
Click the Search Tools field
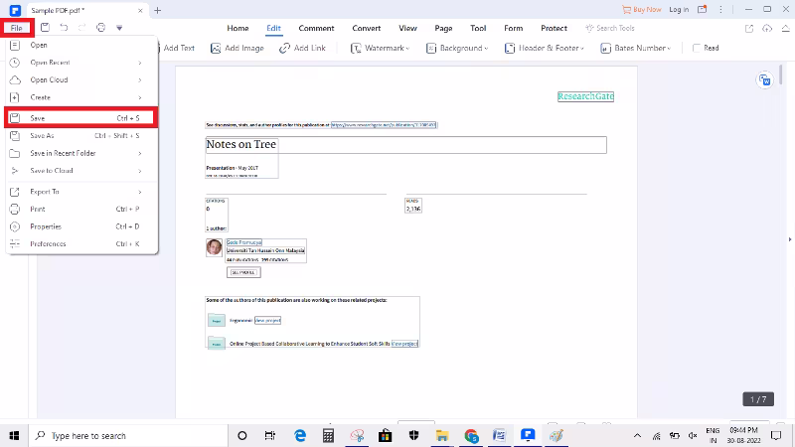click(x=610, y=28)
